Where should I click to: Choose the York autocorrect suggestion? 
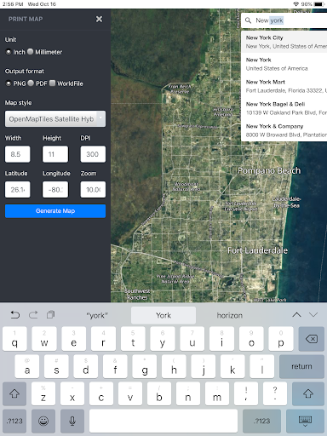163,315
